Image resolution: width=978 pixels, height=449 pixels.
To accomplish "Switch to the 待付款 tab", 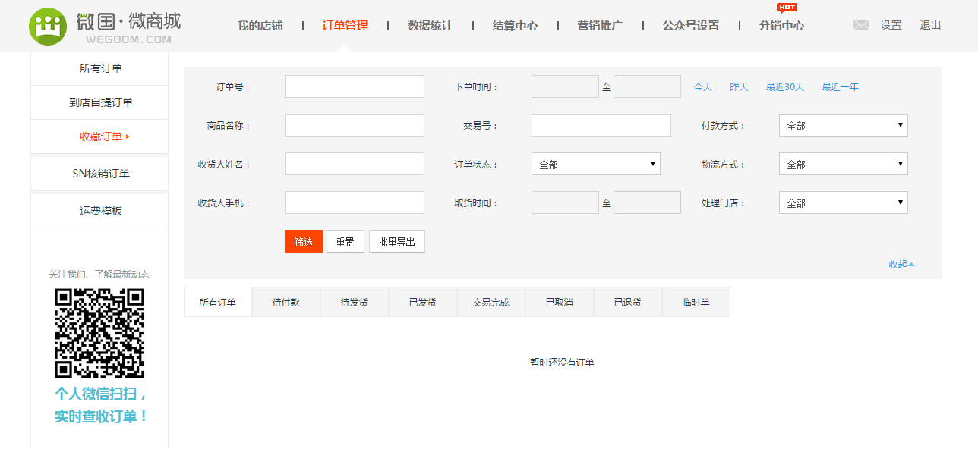I will pyautogui.click(x=286, y=302).
